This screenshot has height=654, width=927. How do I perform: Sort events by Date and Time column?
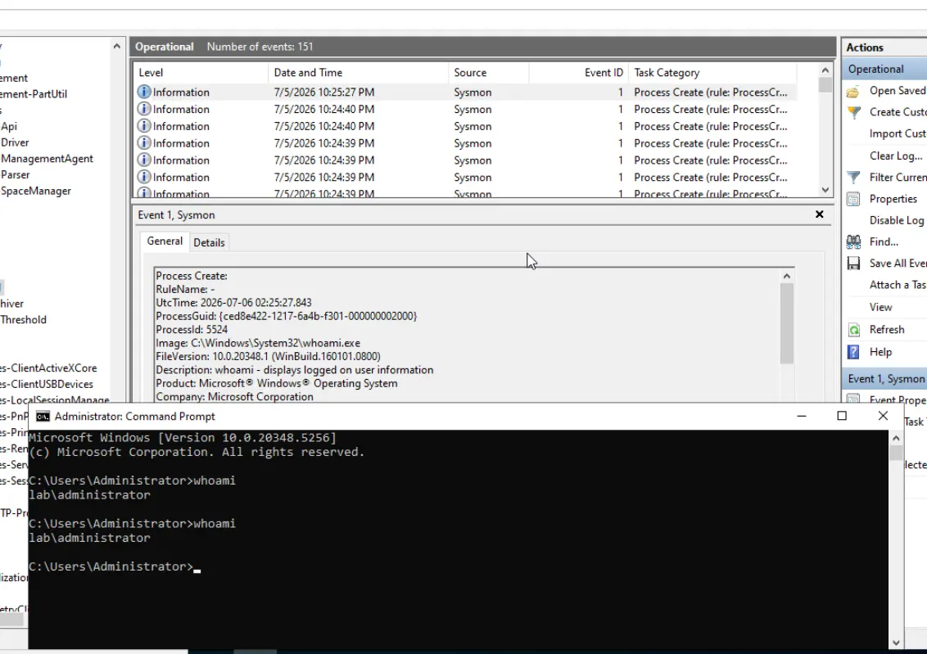point(358,73)
